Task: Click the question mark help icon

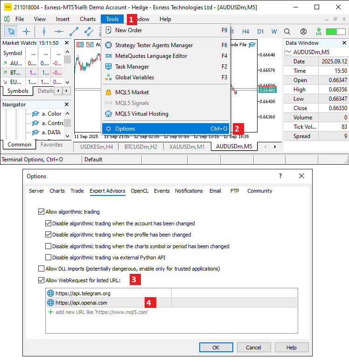Action: 280,176
